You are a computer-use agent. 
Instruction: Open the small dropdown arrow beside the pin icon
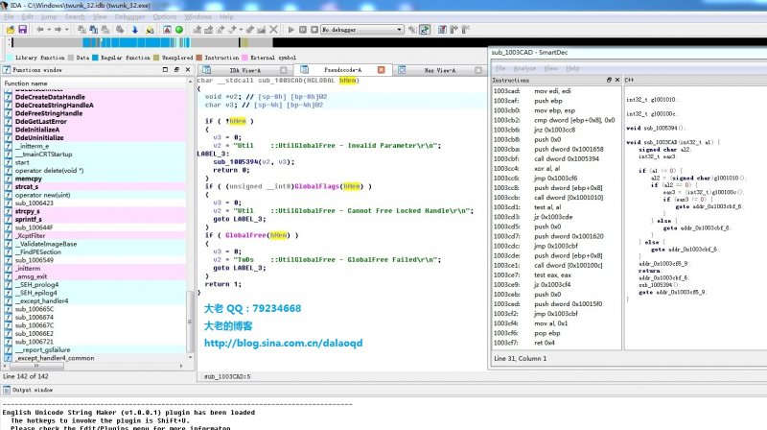coord(241,30)
